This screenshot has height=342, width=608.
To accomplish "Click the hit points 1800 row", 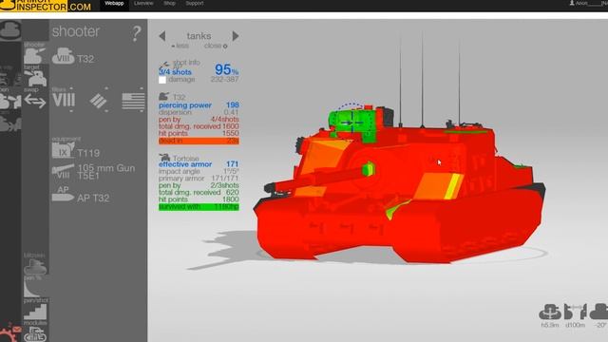I will 199,199.
